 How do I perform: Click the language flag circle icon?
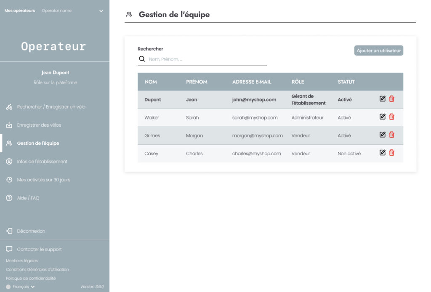tap(8, 287)
